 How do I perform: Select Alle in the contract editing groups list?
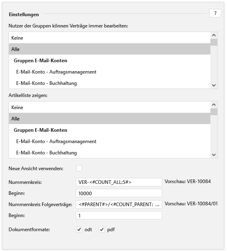point(110,49)
